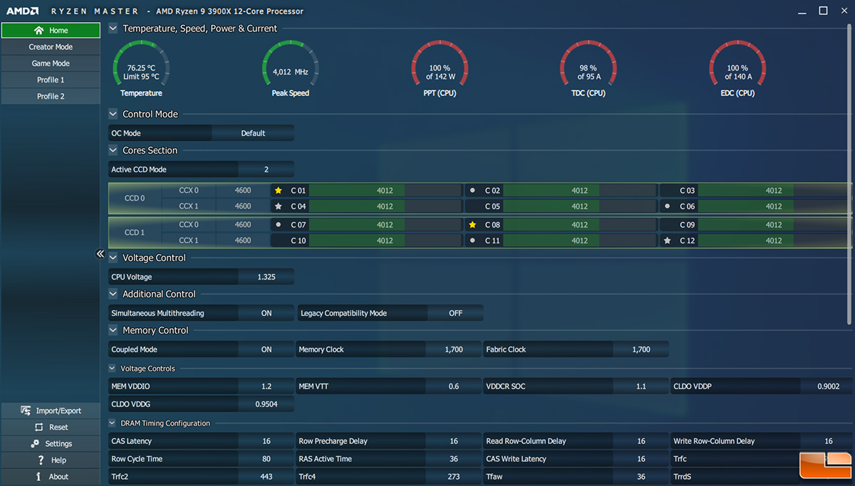Image resolution: width=855 pixels, height=486 pixels.
Task: Collapse the Cores Section
Action: pyautogui.click(x=113, y=150)
